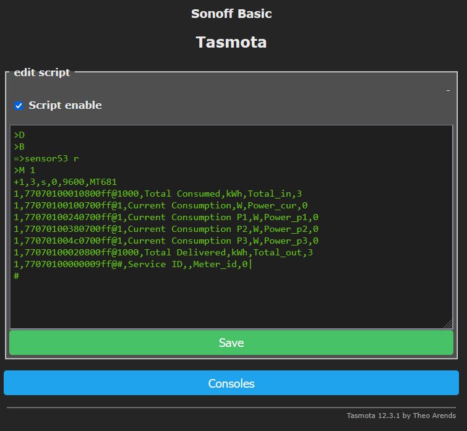Viewport: 467px width, 431px height.
Task: Place cursor on the '>D' line
Action: tap(19, 135)
